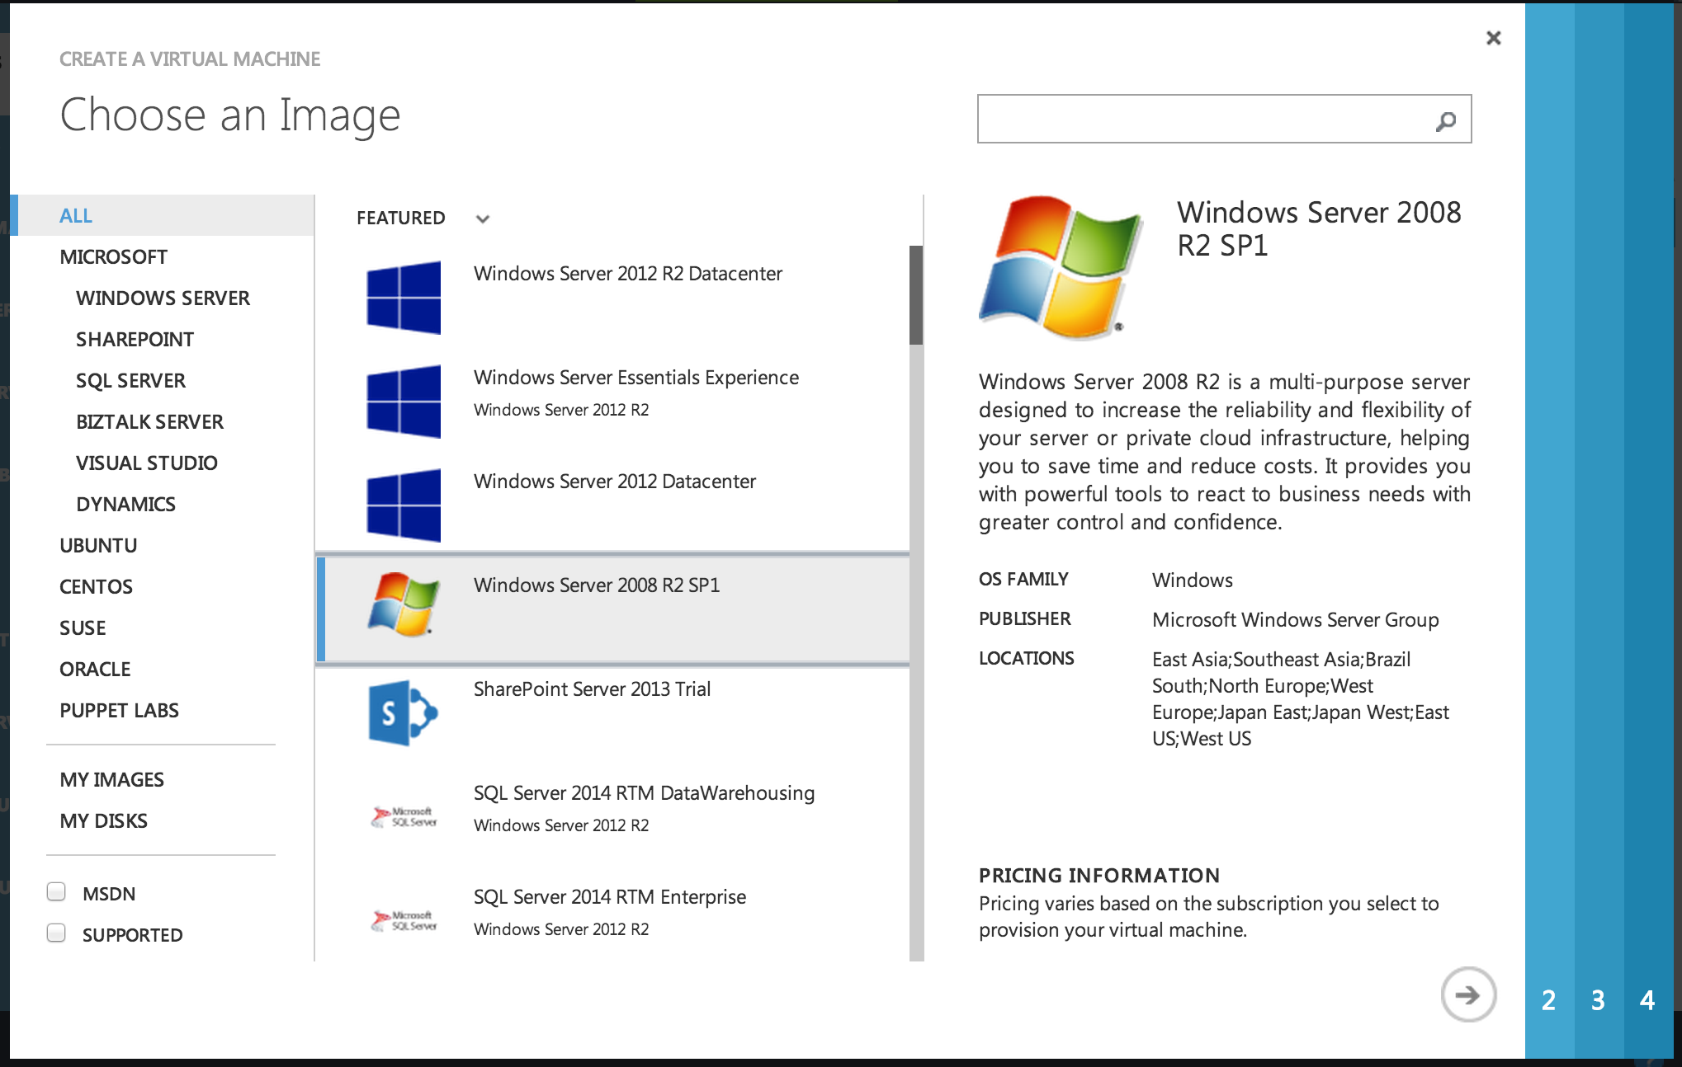Jump to wizard step 3
The width and height of the screenshot is (1682, 1067).
coord(1598,1000)
